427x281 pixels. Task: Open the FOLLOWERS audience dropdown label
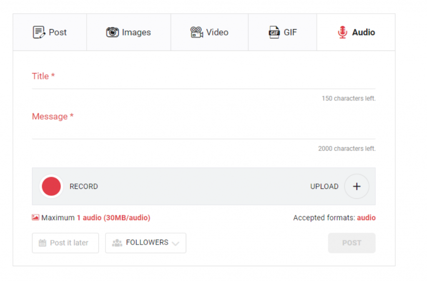pyautogui.click(x=147, y=243)
